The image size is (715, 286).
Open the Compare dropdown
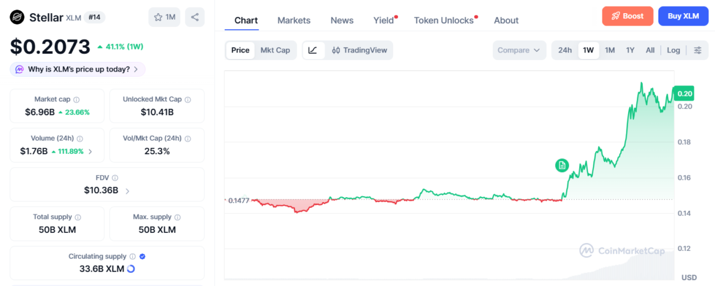tap(520, 50)
